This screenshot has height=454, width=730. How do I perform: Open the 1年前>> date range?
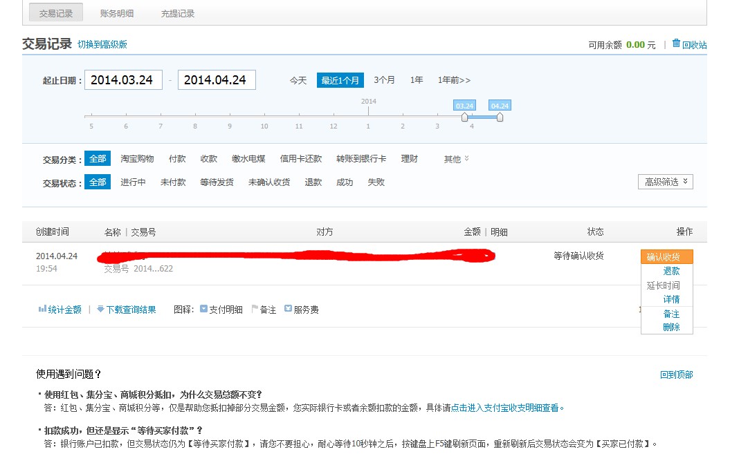coord(454,80)
